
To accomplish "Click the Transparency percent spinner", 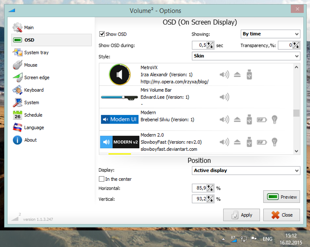I will pos(296,45).
